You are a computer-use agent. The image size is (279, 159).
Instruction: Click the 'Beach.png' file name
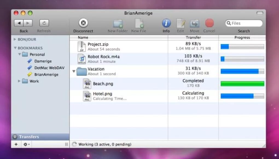[103, 84]
